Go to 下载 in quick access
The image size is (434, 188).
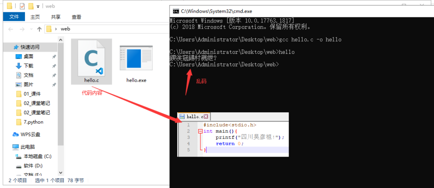pos(28,66)
